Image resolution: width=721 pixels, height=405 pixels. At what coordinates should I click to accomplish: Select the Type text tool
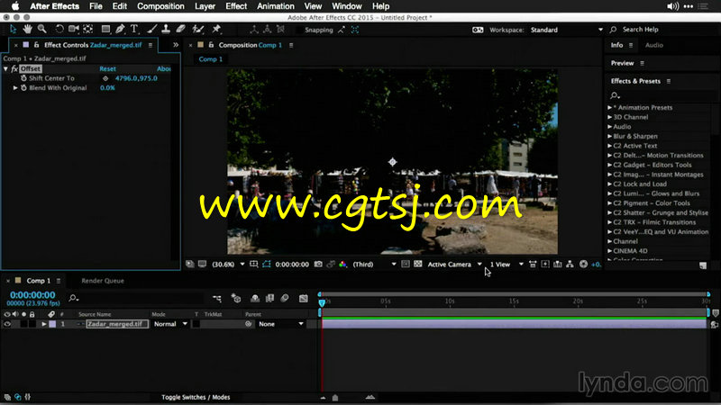pyautogui.click(x=134, y=30)
